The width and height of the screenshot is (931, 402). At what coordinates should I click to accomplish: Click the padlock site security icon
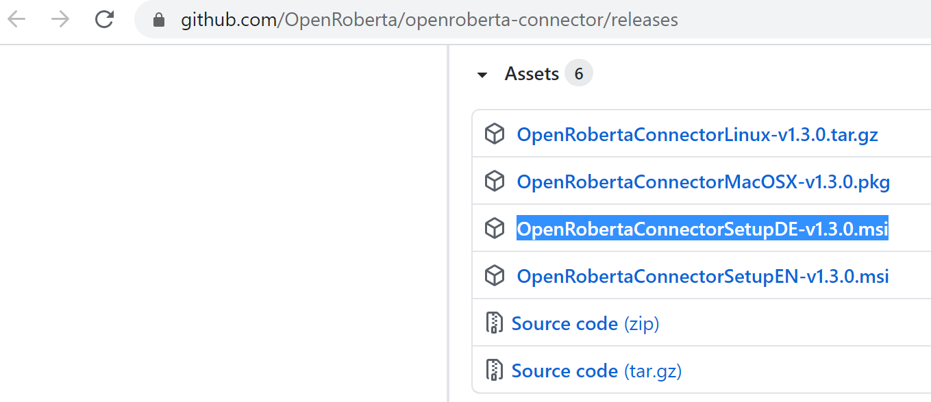tap(159, 20)
